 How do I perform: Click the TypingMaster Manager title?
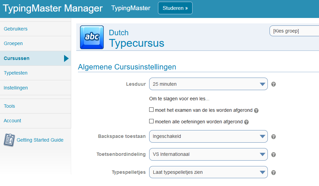tap(53, 8)
